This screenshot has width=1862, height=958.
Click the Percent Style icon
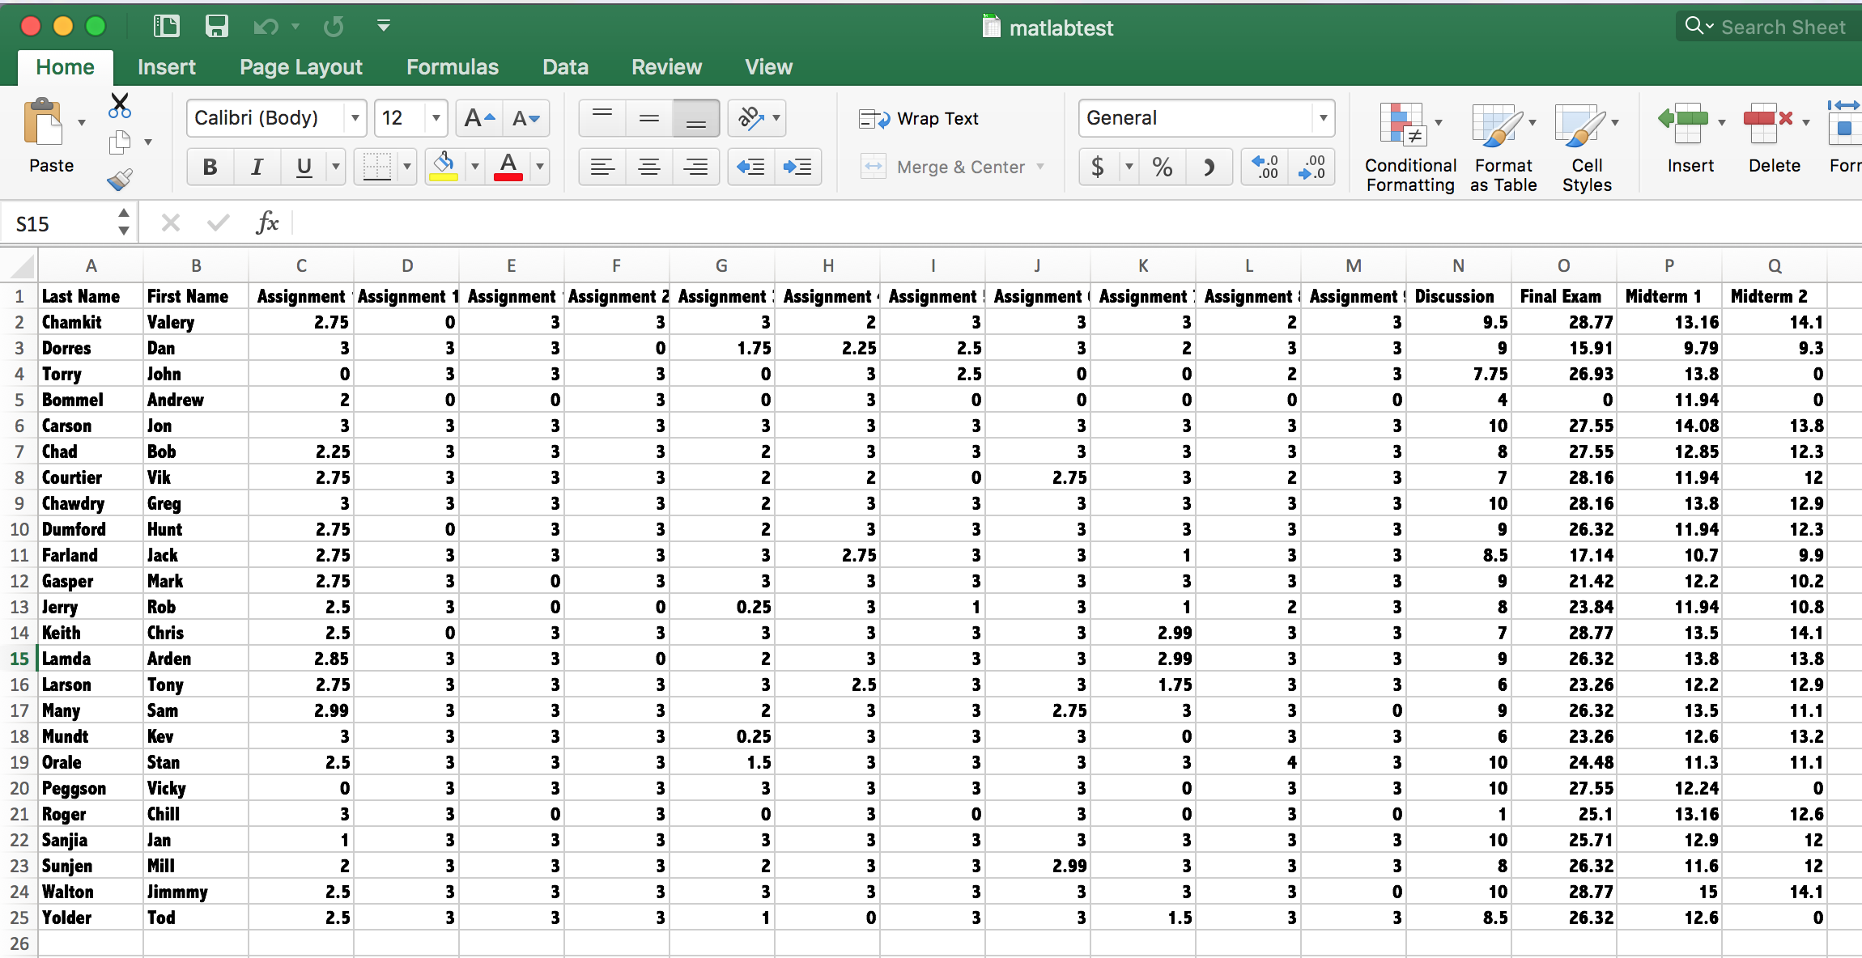pos(1163,167)
